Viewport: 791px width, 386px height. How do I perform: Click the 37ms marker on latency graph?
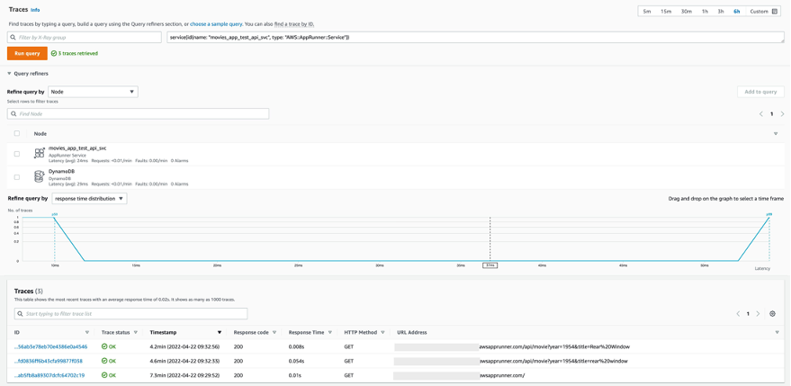[x=490, y=265]
